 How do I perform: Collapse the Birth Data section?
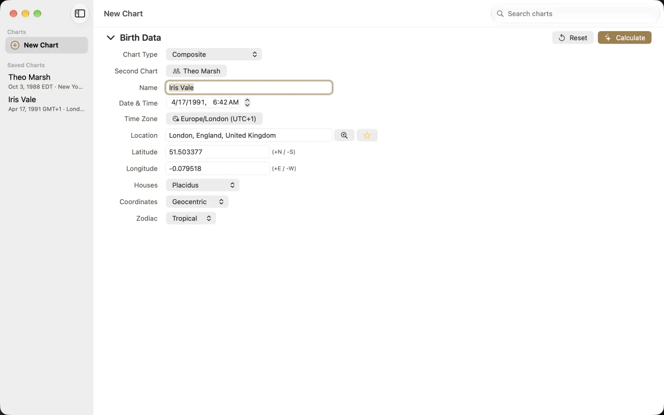(110, 38)
